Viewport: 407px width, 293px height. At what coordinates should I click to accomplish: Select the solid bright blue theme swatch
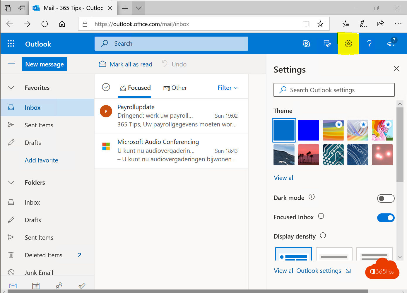(309, 130)
